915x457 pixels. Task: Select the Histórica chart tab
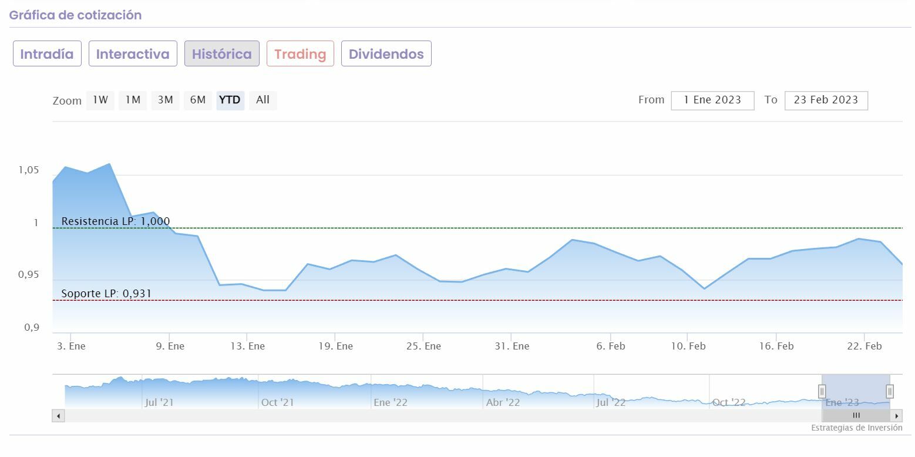(221, 54)
